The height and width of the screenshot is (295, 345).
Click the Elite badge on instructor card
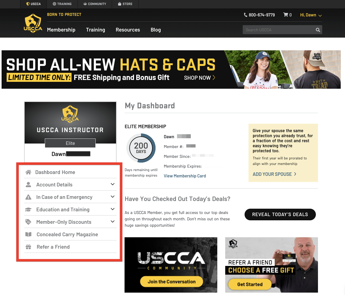pyautogui.click(x=70, y=143)
